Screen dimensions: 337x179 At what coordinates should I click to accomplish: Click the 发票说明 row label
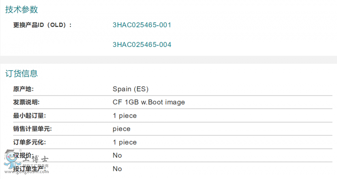(x=26, y=102)
